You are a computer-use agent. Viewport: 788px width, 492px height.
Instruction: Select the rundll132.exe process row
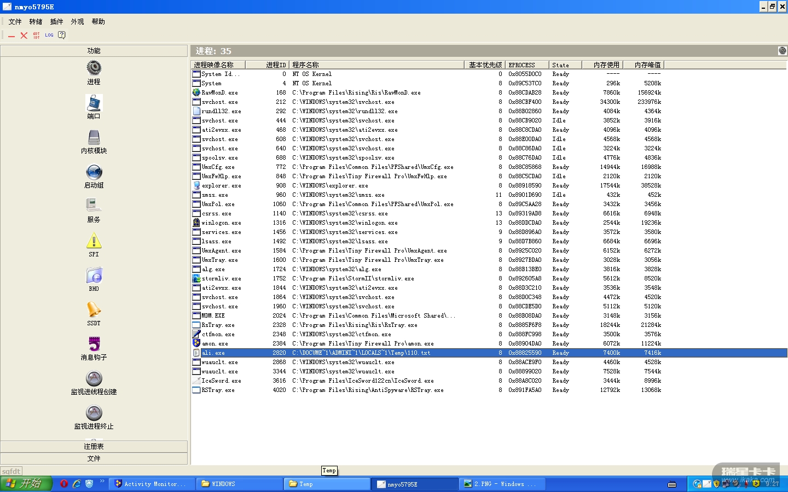[x=489, y=111]
